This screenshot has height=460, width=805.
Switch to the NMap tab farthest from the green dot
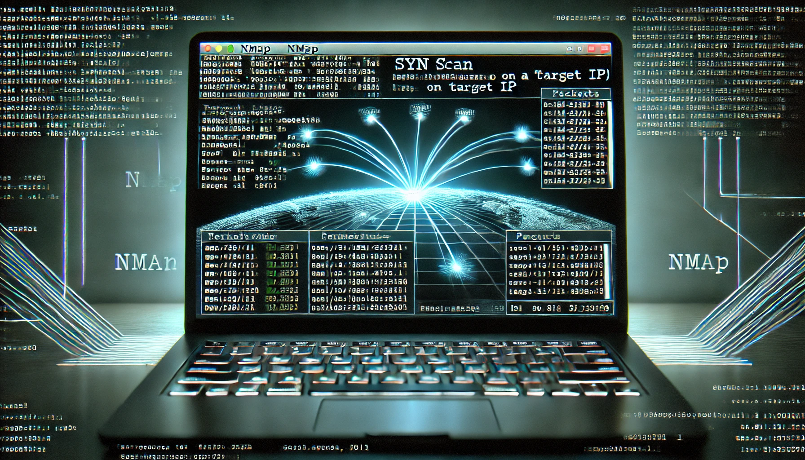click(x=302, y=49)
